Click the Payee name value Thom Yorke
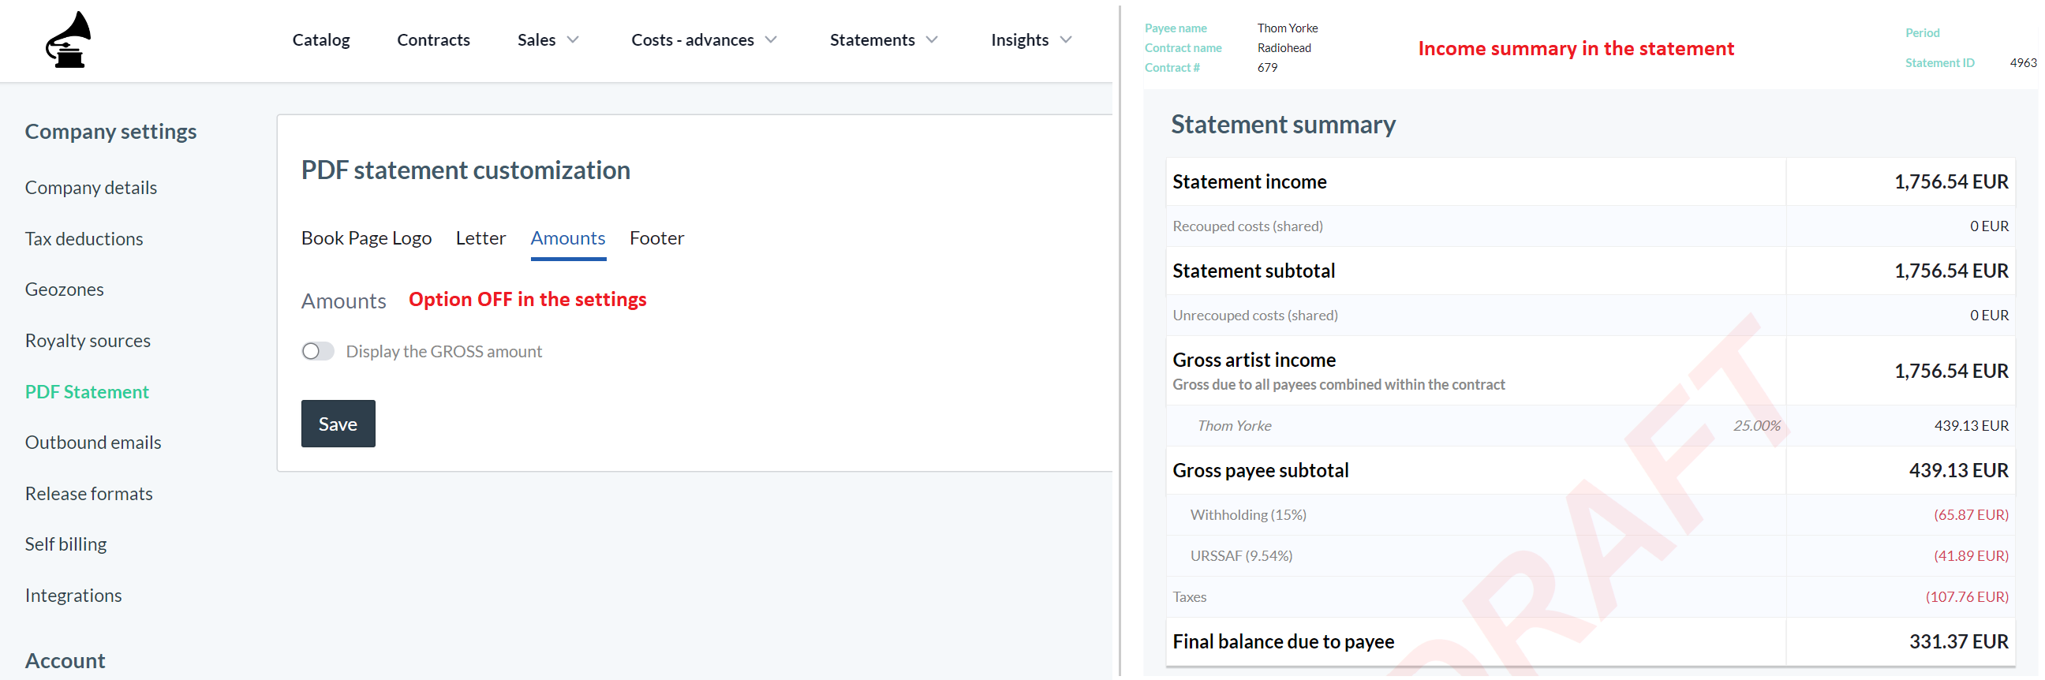The image size is (2045, 680). (x=1287, y=28)
